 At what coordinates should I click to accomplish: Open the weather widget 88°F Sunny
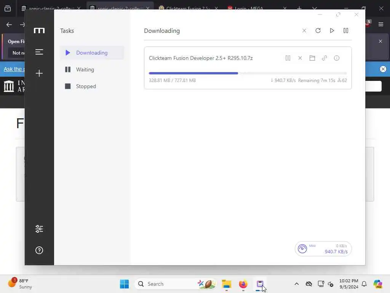(x=20, y=283)
